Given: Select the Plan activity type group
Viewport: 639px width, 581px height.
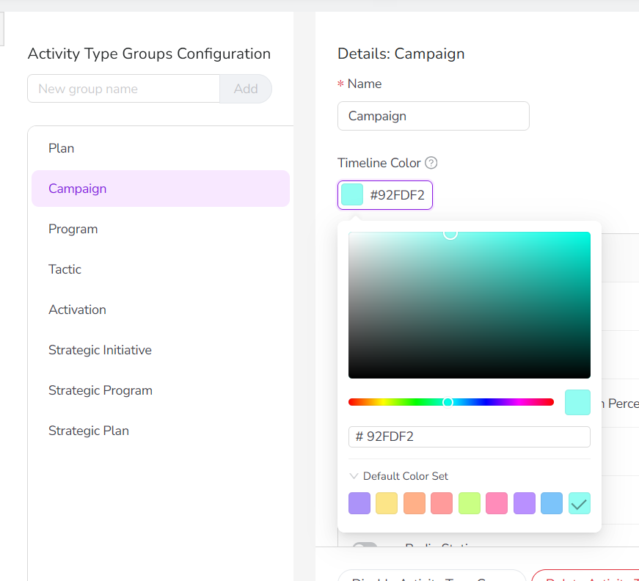Looking at the screenshot, I should click(62, 148).
